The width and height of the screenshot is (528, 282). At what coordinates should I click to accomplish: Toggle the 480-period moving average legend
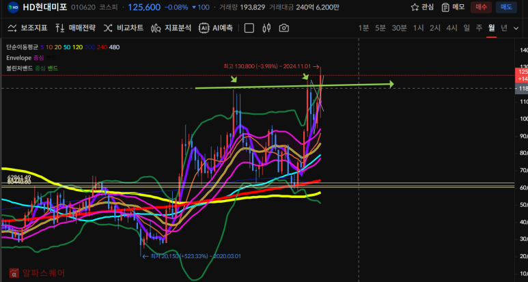coord(115,47)
